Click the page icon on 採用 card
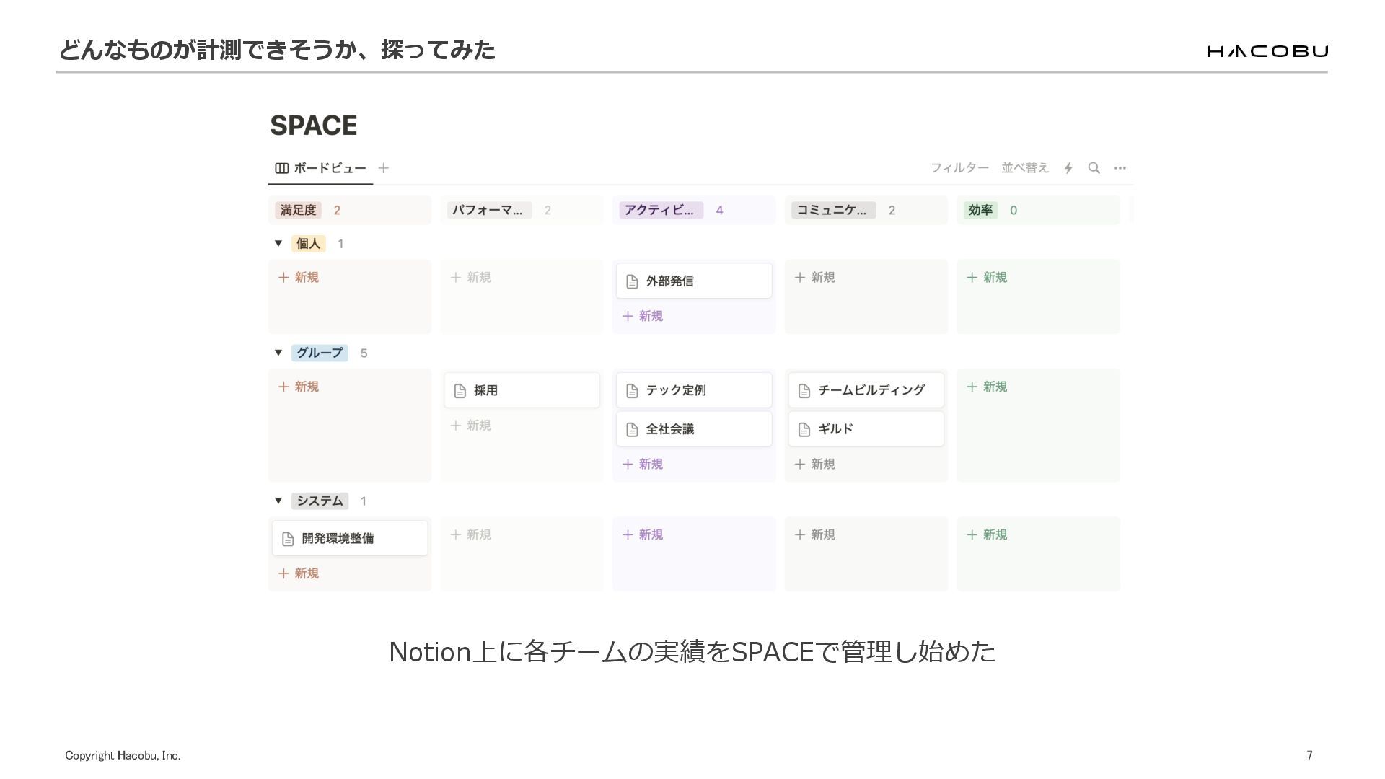The height and width of the screenshot is (779, 1385). [460, 391]
